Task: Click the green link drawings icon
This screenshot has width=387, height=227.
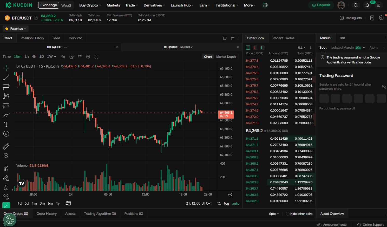Action: point(6,205)
